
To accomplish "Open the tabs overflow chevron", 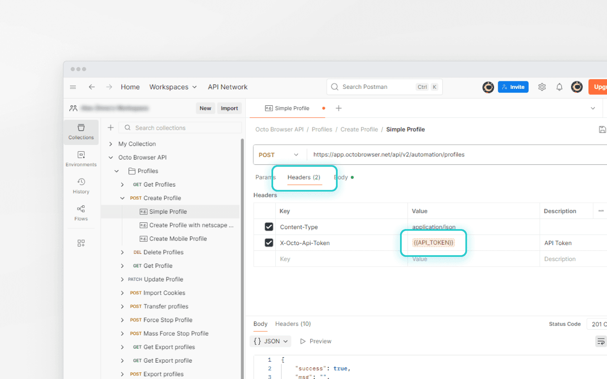I will [593, 108].
